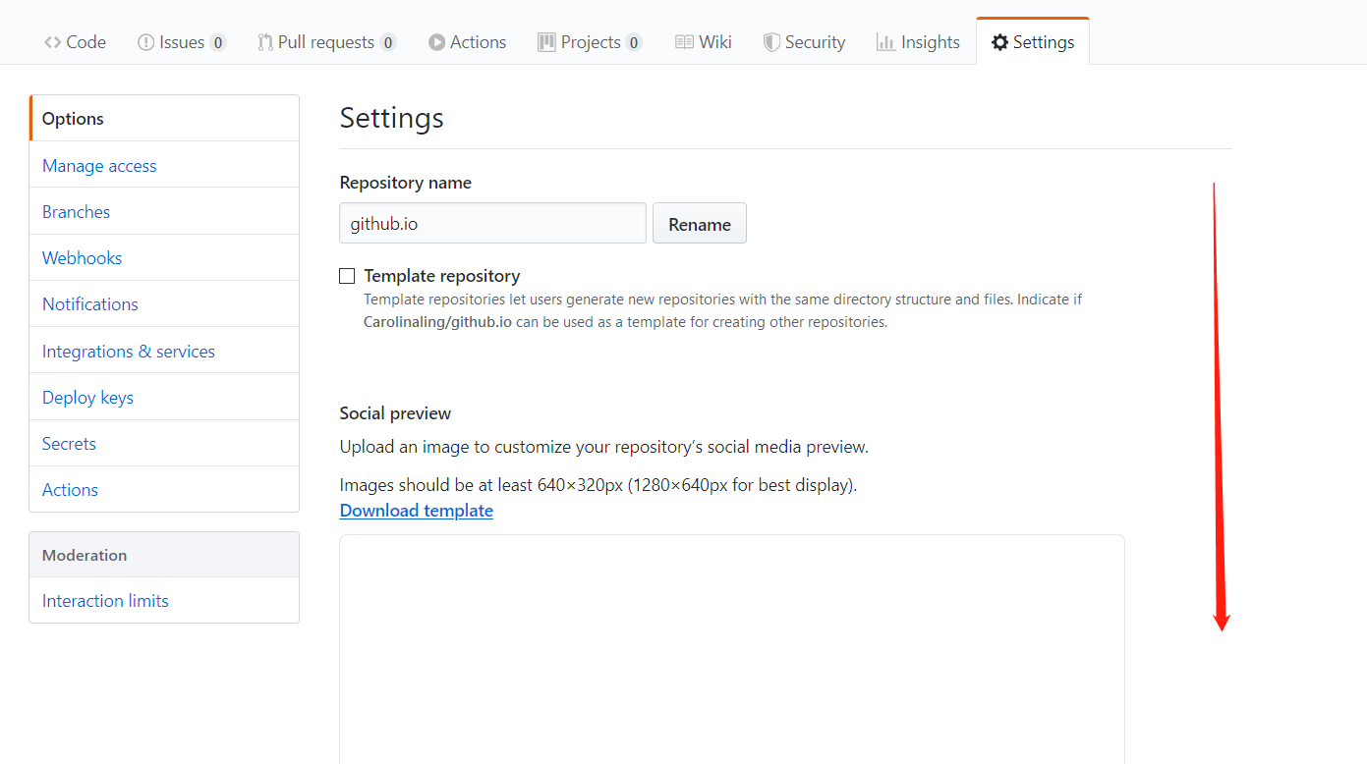Open Webhooks settings
This screenshot has height=764, width=1367.
pos(164,257)
